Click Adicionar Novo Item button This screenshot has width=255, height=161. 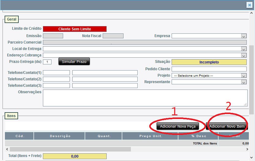[227, 126]
